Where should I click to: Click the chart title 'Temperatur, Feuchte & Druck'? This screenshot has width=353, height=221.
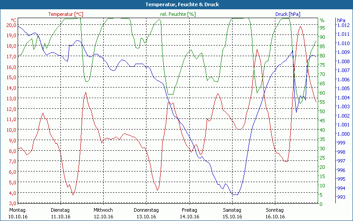click(176, 4)
